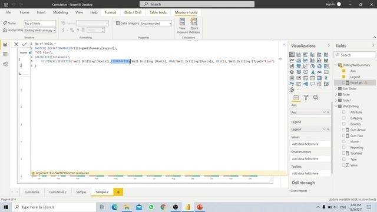Switch to the Cumulative 2 page tab
Viewport: 377px width, 212px height.
coord(58,192)
